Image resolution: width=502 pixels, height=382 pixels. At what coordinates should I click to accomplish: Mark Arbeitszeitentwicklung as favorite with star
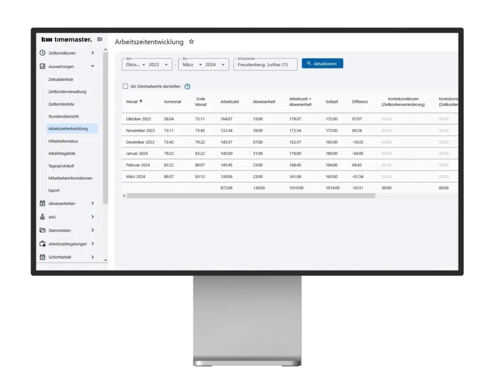click(x=192, y=42)
